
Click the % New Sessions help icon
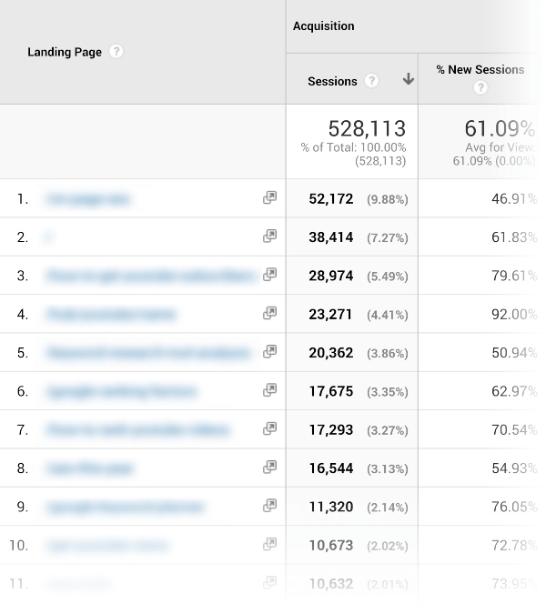480,87
